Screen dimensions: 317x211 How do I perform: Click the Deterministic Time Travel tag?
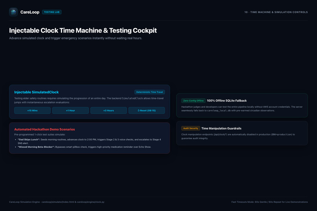point(149,92)
